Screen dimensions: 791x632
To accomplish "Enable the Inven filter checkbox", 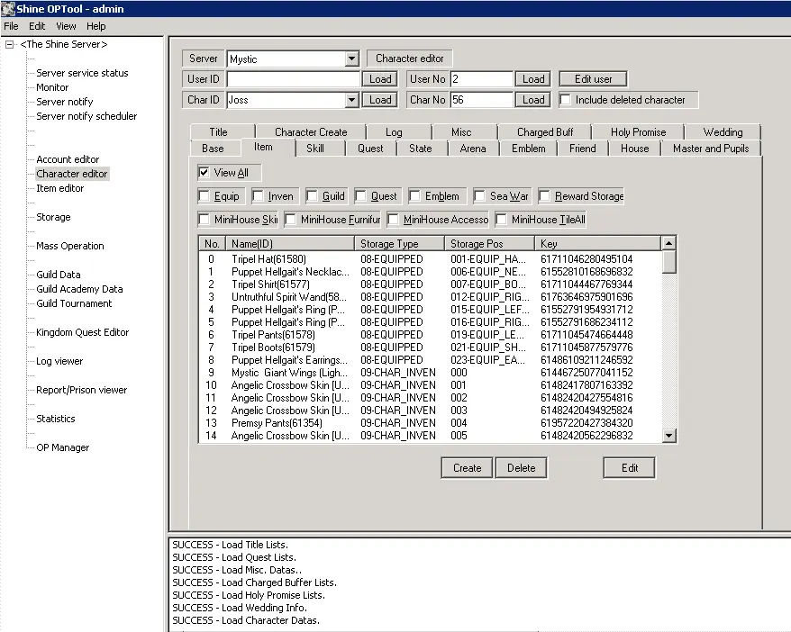I will click(x=258, y=196).
